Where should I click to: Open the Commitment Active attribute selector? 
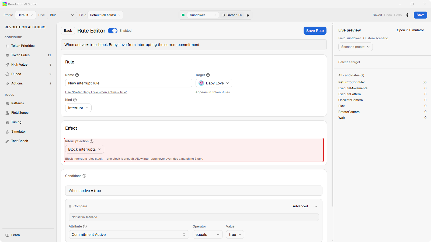(129, 234)
